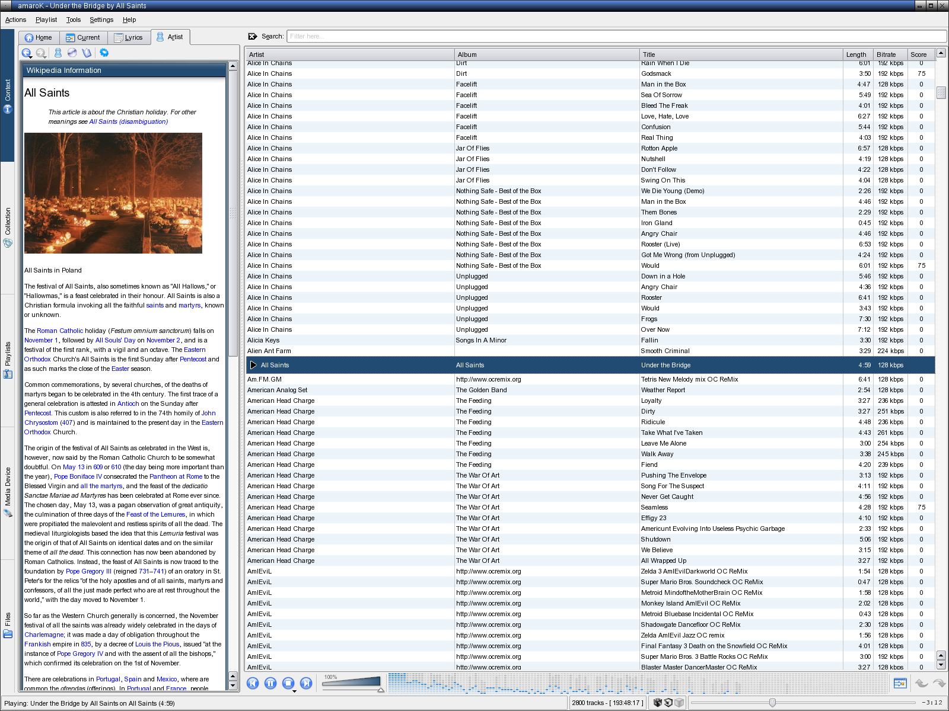The width and height of the screenshot is (949, 711).
Task: Open the title page book icon
Action: click(87, 53)
